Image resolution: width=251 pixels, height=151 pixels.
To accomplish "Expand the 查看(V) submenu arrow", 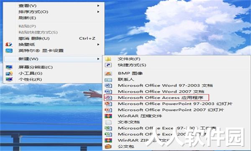I will point(98,5).
